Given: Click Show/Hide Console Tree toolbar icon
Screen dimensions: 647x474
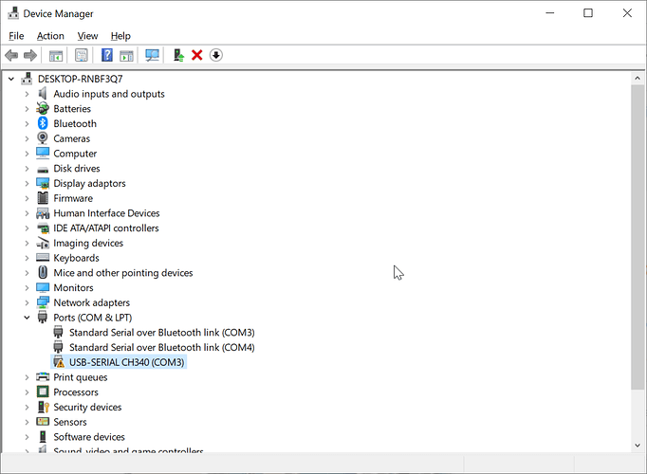Looking at the screenshot, I should pyautogui.click(x=56, y=55).
